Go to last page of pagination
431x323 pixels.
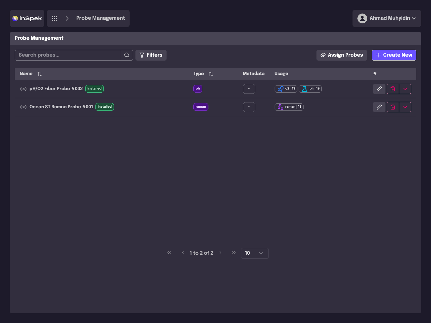click(234, 253)
